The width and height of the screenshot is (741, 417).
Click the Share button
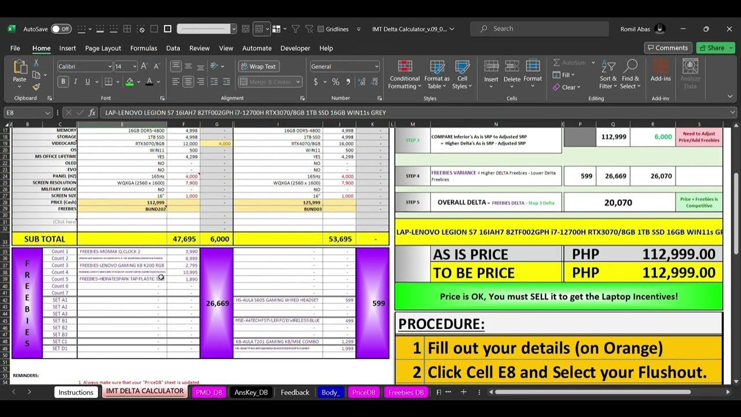click(x=711, y=48)
